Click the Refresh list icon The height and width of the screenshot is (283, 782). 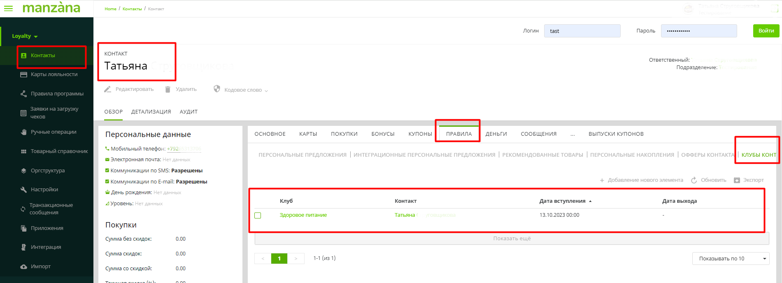(694, 180)
